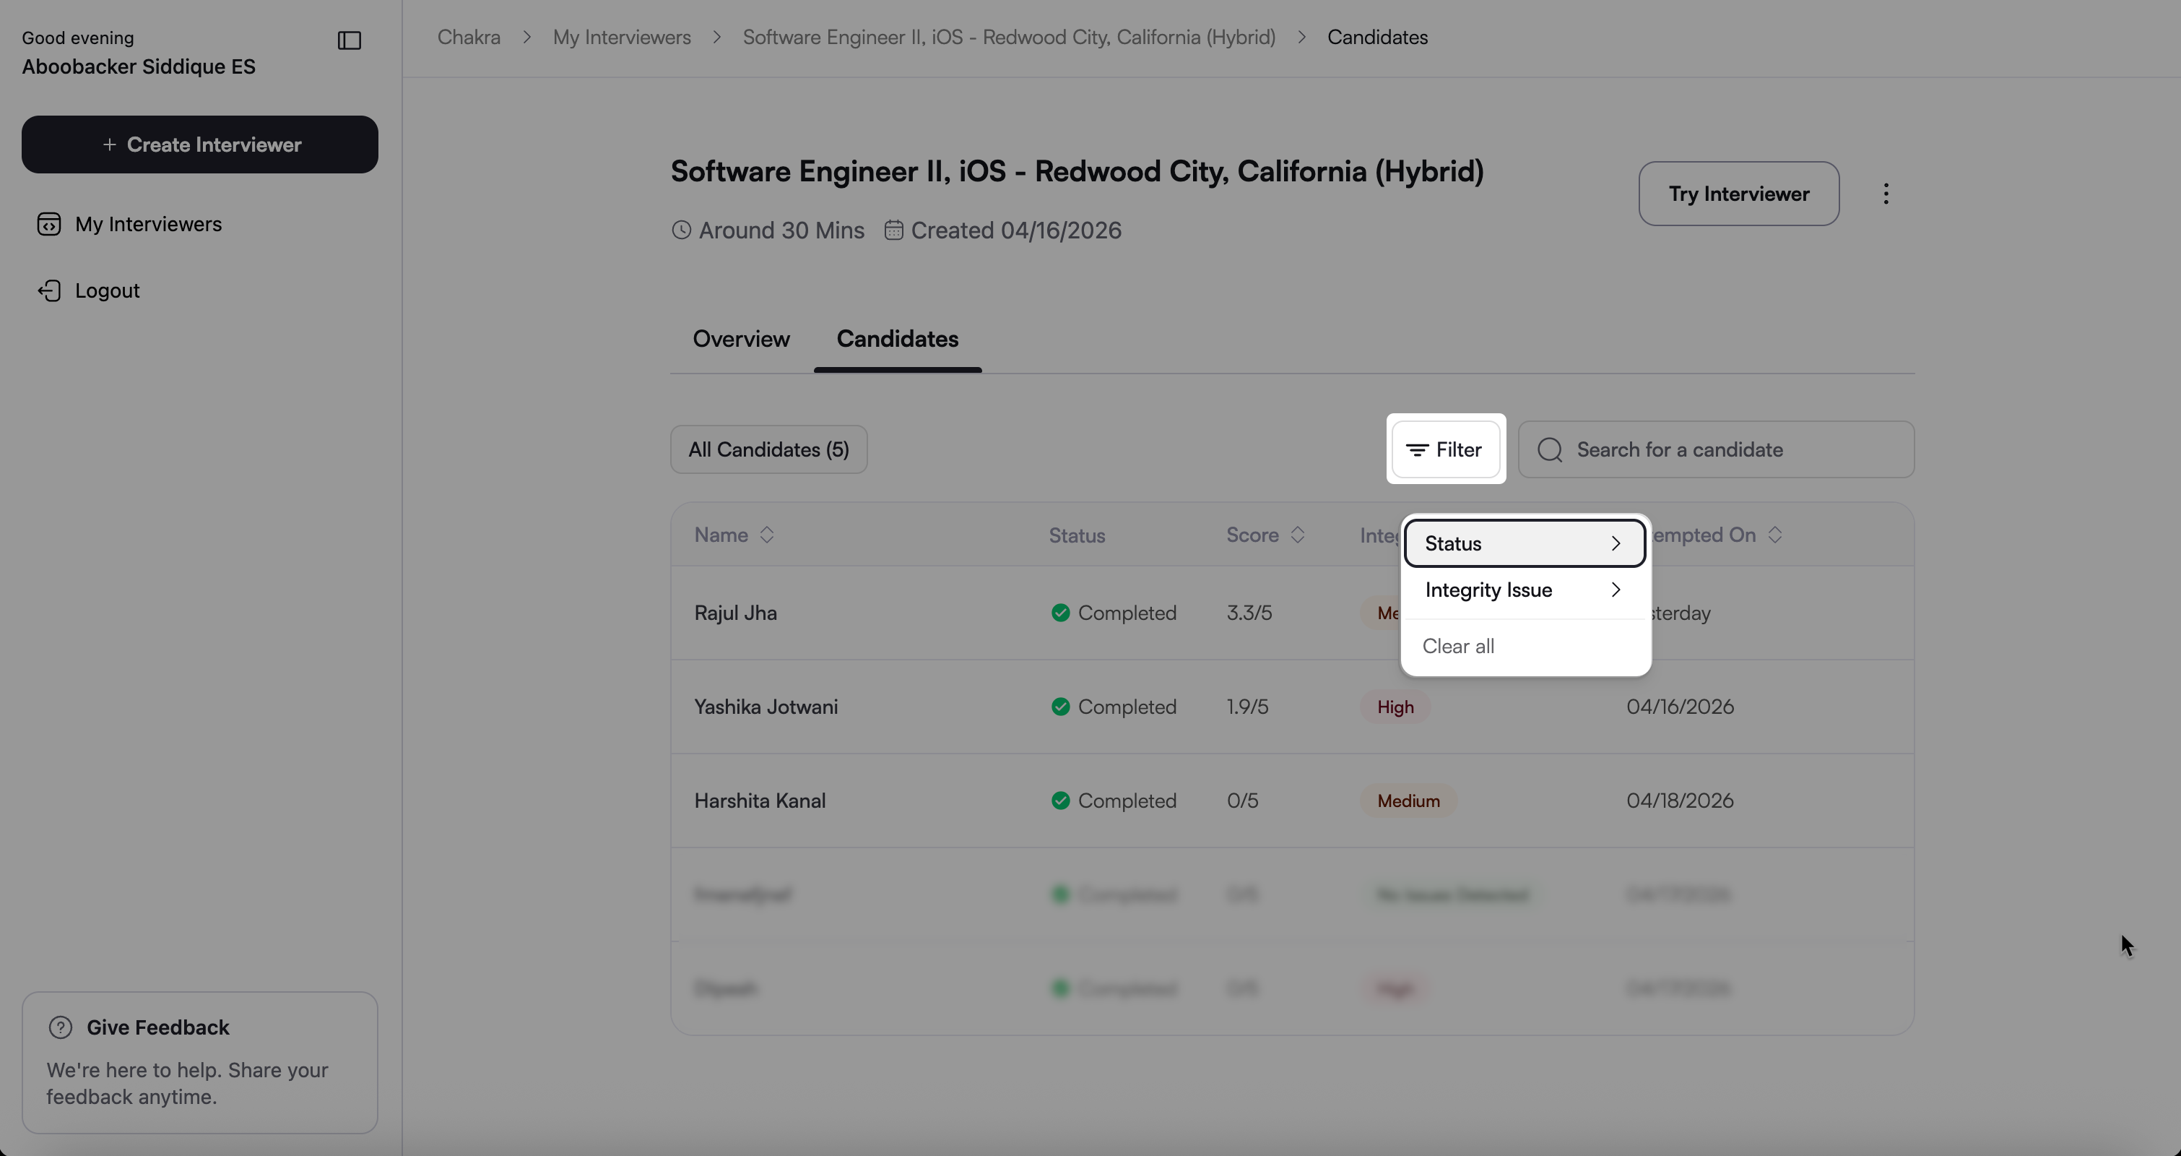
Task: Collapse the sidebar panel icon
Action: 349,40
